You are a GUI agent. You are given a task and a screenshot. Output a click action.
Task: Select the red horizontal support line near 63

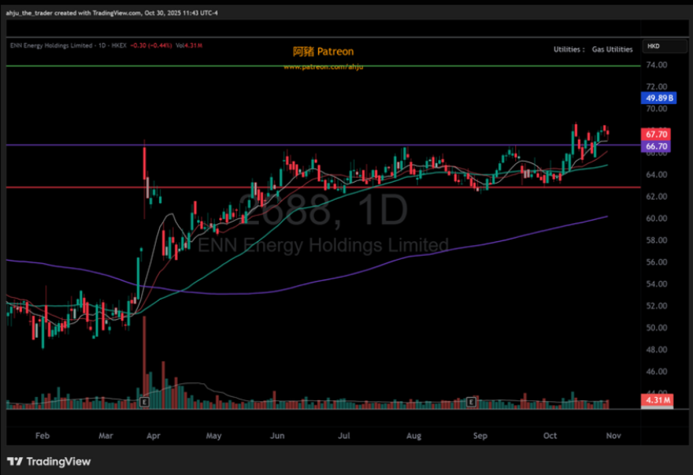(x=76, y=187)
